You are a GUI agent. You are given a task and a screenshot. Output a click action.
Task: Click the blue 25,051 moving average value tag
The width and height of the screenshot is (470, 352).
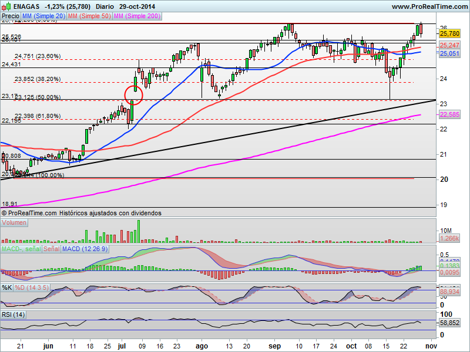click(x=449, y=53)
